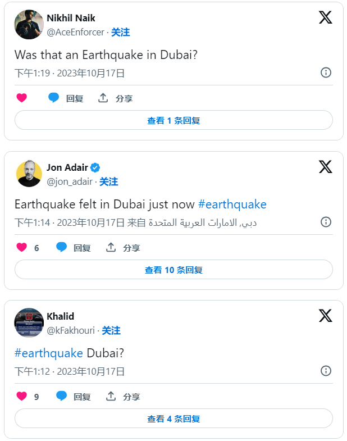This screenshot has height=441, width=347.
Task: Like Jon Adair's tweet with heart
Action: coord(21,248)
